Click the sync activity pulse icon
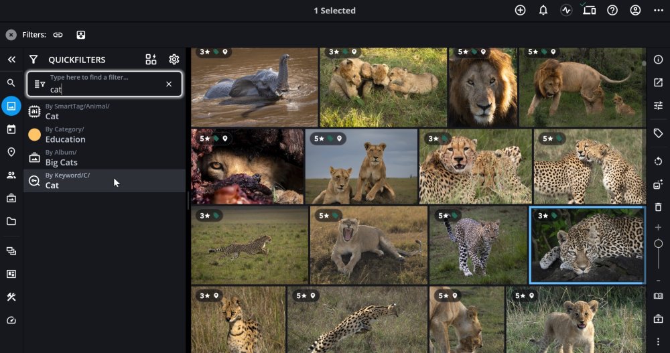The image size is (670, 353). [566, 10]
